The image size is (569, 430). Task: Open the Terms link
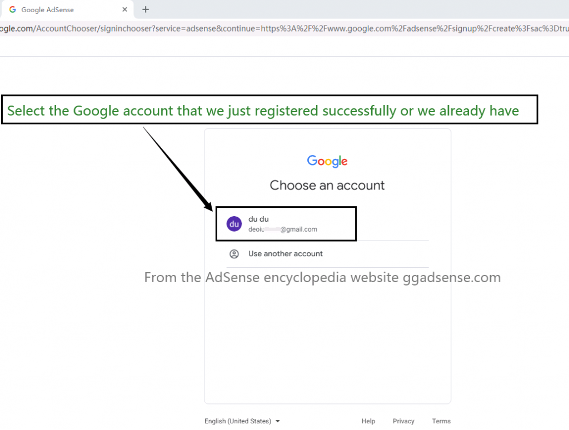pyautogui.click(x=441, y=421)
